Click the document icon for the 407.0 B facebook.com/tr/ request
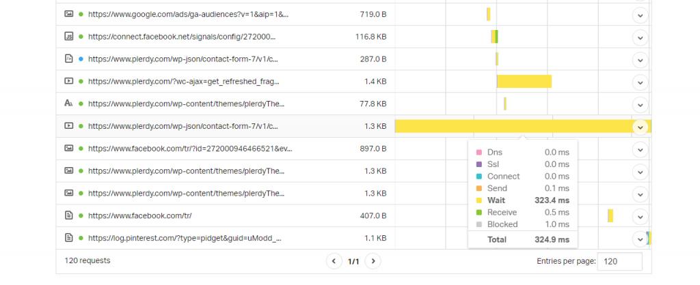Image resolution: width=700 pixels, height=285 pixels. pos(68,215)
